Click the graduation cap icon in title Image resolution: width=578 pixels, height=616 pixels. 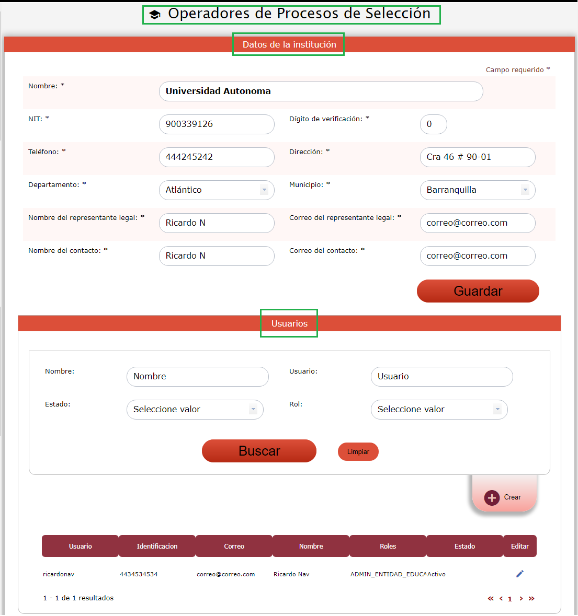155,15
